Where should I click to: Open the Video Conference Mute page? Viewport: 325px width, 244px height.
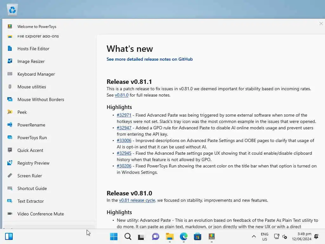point(49,214)
